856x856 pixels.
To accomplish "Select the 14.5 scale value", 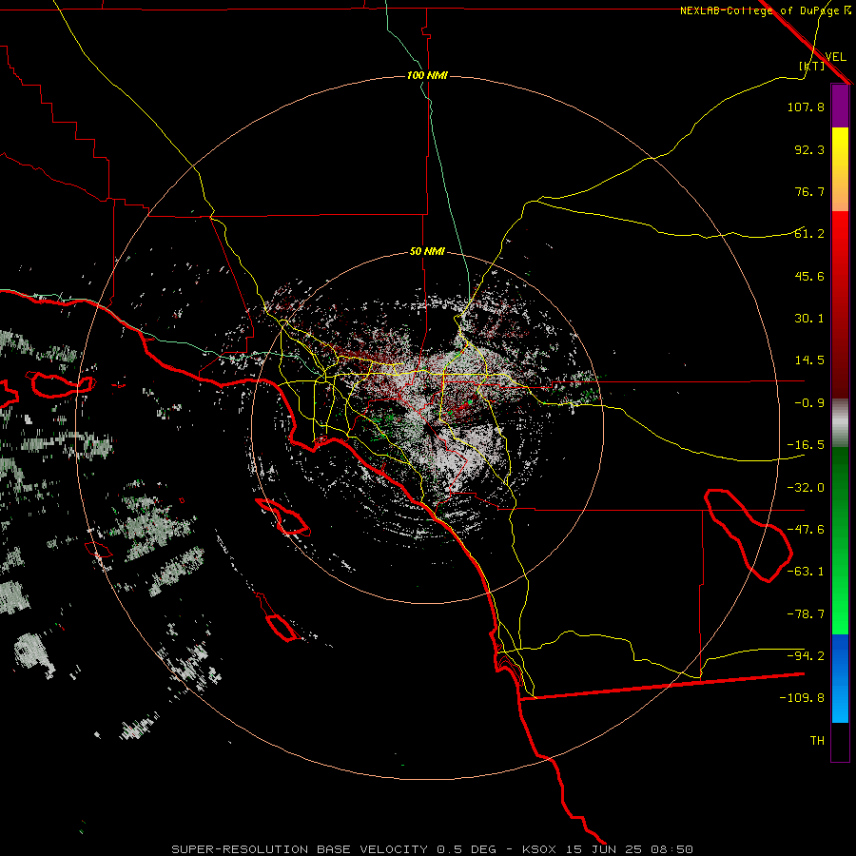I will (809, 360).
